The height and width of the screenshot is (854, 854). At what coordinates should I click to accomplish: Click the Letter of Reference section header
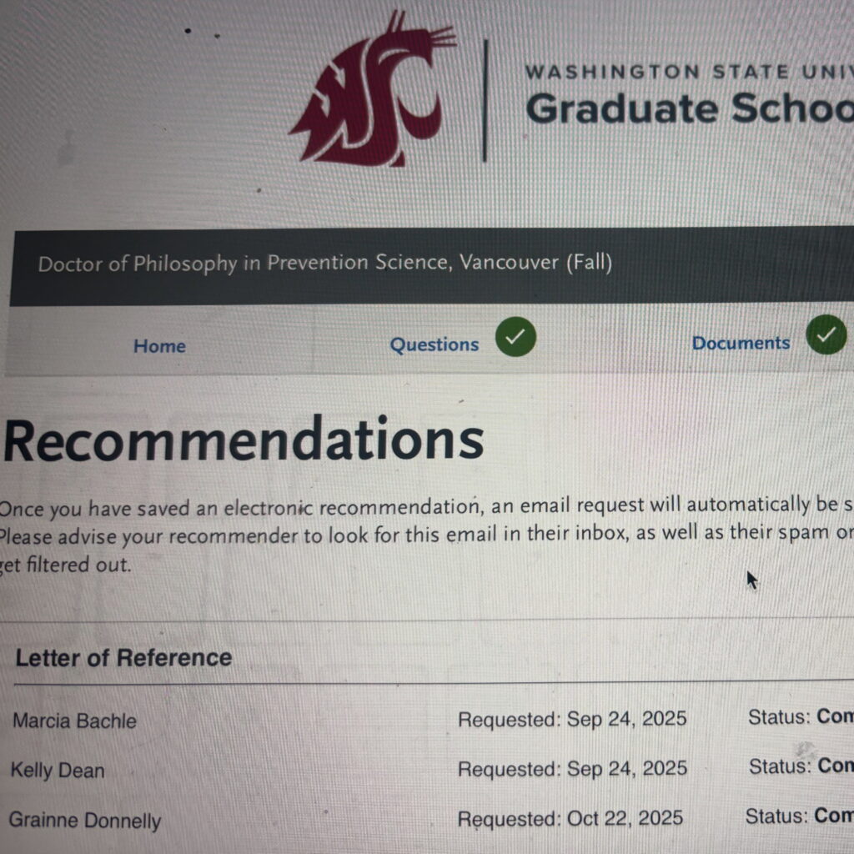point(123,658)
